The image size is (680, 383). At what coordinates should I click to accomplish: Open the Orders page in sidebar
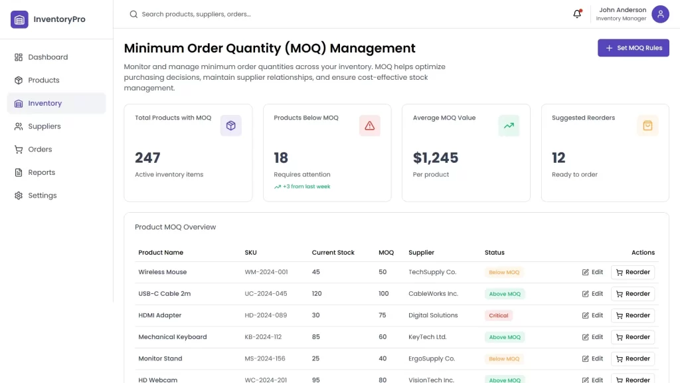[x=40, y=150]
